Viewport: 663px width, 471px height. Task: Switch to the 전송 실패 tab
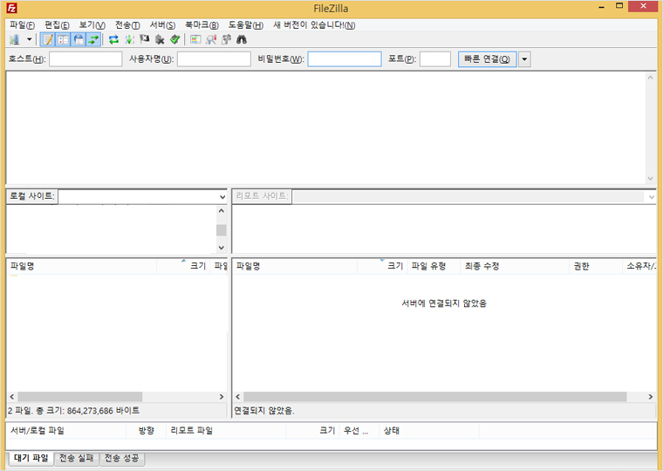pyautogui.click(x=76, y=458)
